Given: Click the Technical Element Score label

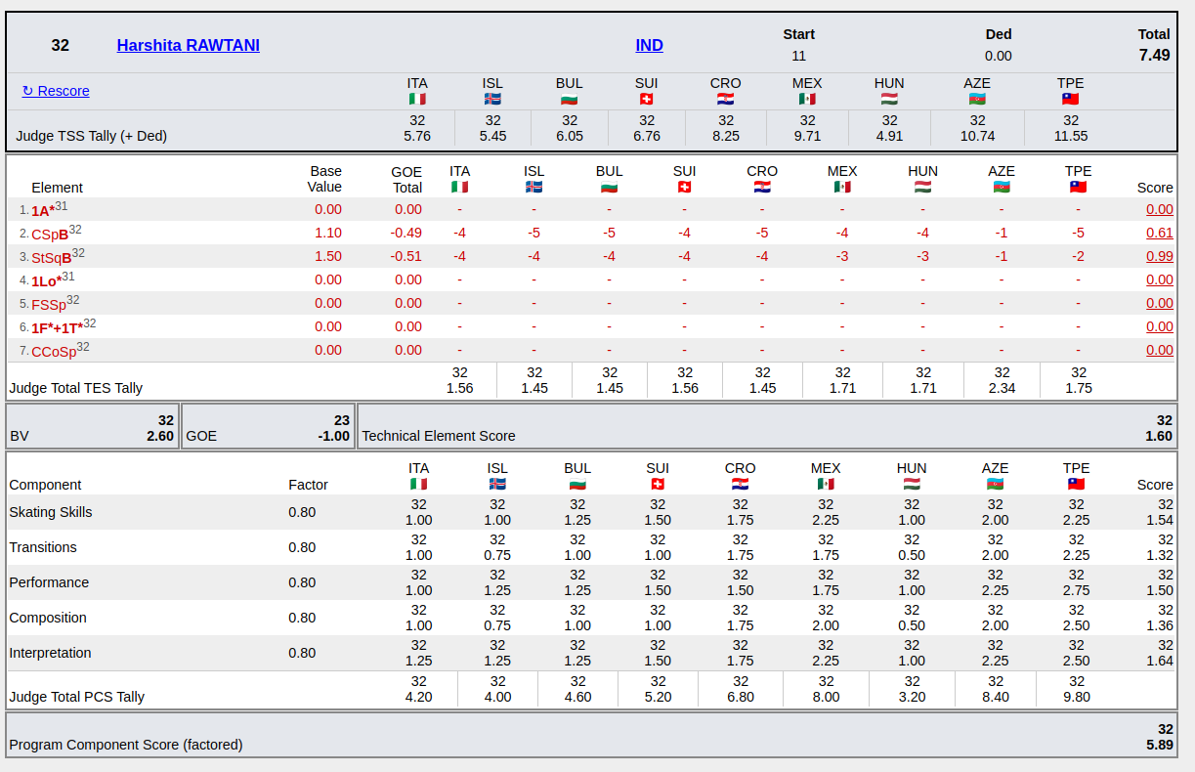Looking at the screenshot, I should [439, 436].
